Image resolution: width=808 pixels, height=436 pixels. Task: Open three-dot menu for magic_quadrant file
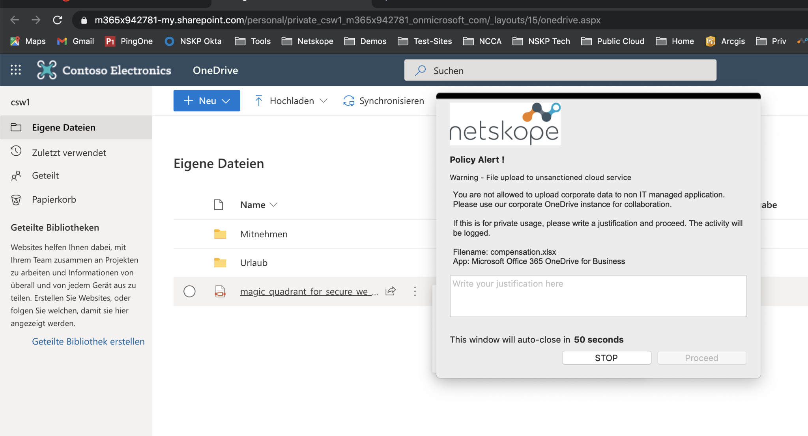coord(415,291)
